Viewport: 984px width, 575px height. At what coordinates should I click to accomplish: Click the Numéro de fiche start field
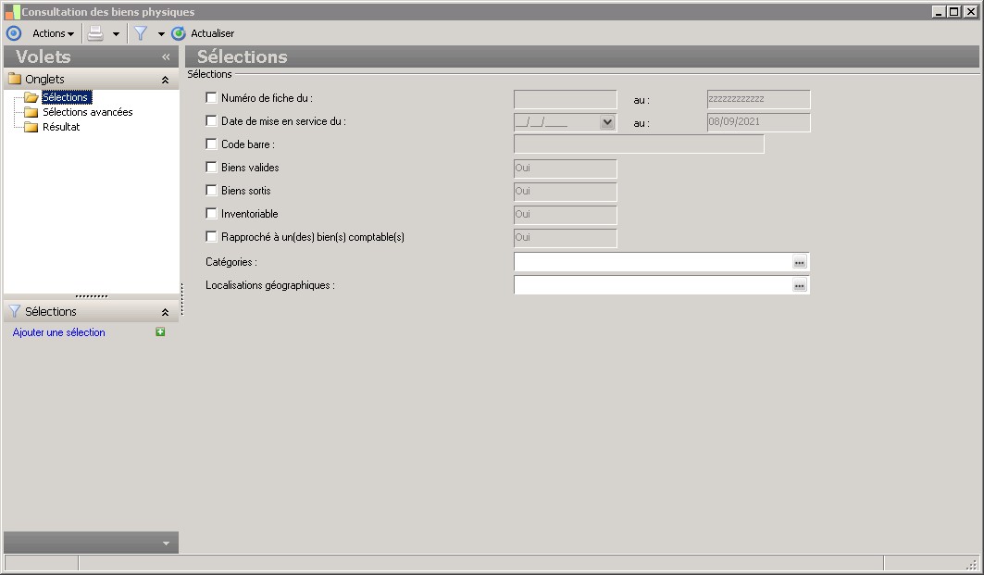(566, 99)
